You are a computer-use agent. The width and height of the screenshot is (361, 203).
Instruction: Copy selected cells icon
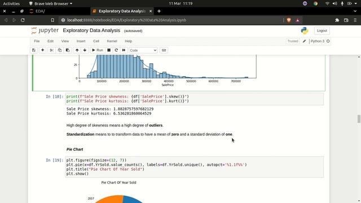[60, 50]
